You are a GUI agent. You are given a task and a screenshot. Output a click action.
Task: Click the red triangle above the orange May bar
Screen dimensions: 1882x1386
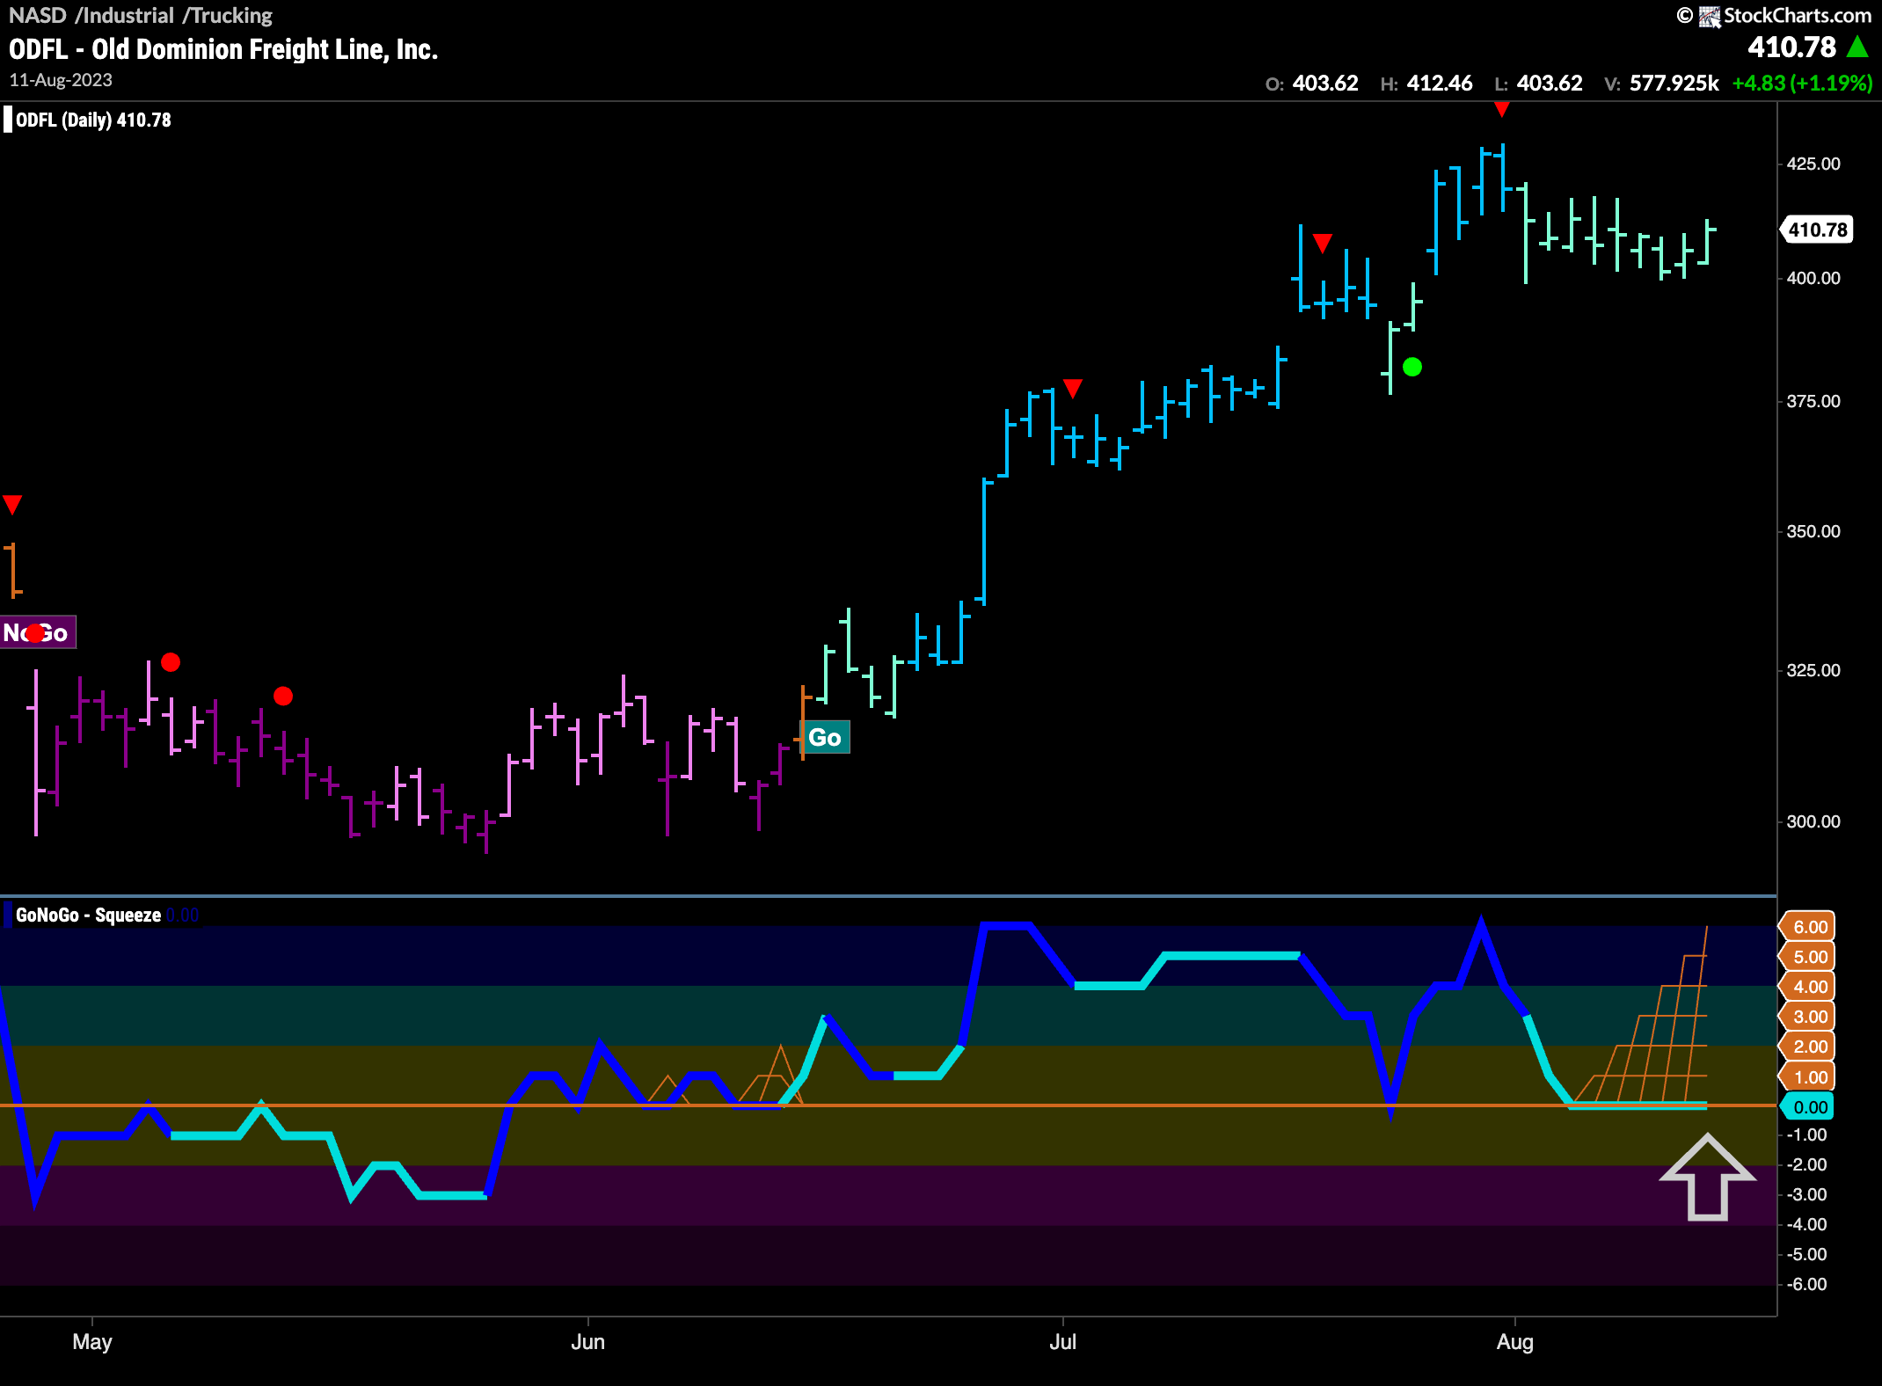(11, 505)
